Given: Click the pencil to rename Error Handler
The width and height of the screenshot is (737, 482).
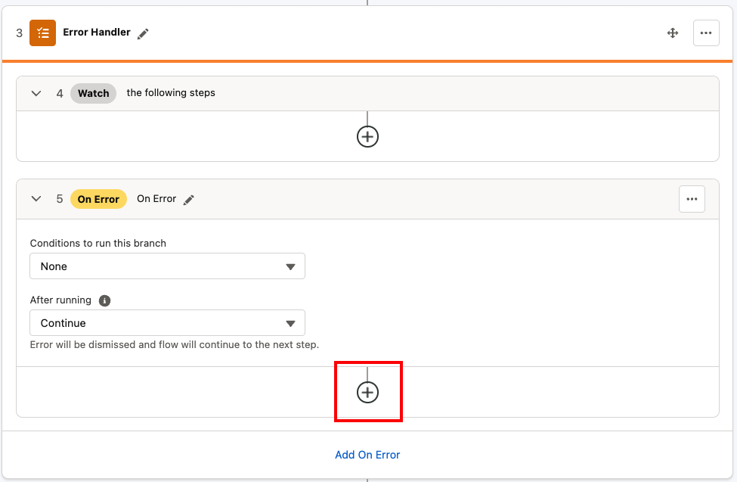Looking at the screenshot, I should 143,33.
